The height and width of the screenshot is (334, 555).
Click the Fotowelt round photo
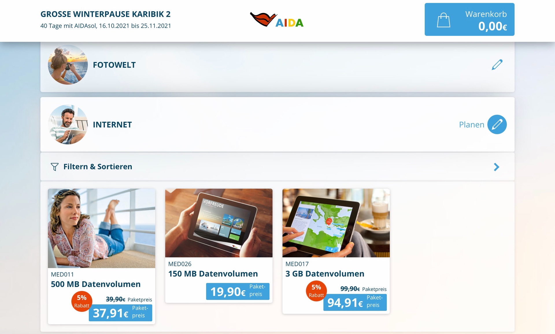(68, 65)
